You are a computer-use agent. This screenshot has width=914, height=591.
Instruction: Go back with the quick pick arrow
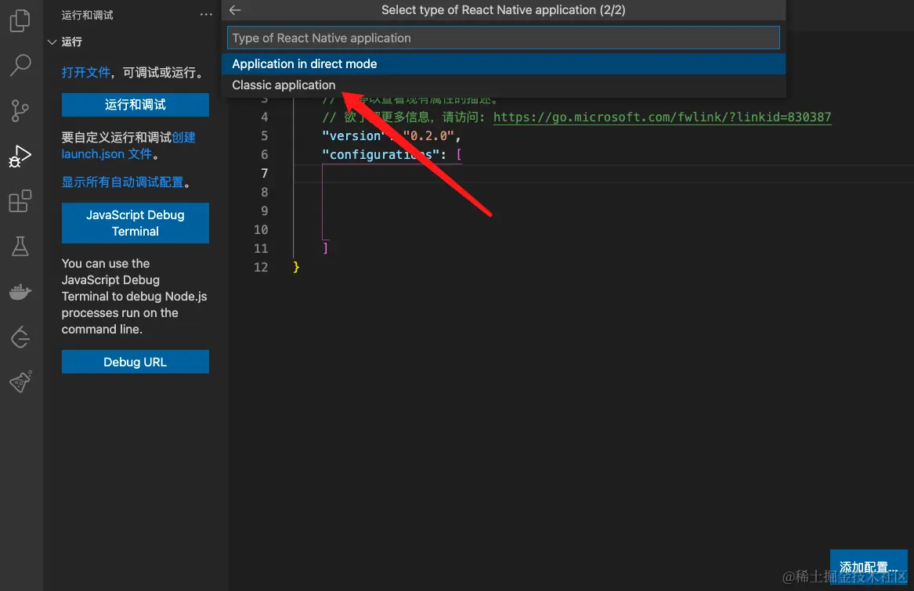(235, 10)
